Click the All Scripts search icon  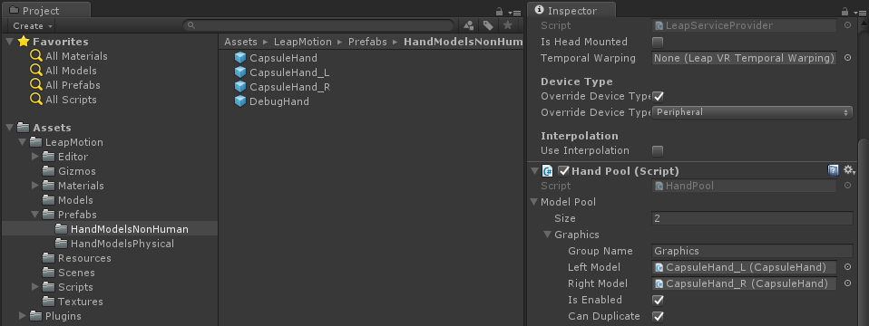point(36,99)
